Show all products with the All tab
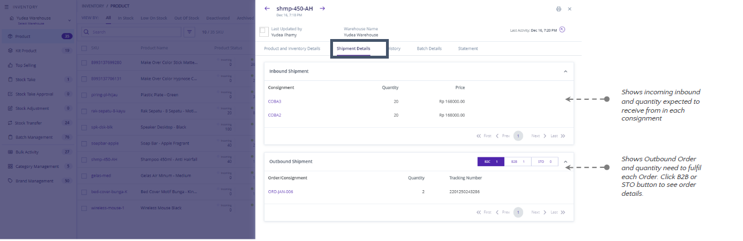This screenshot has width=743, height=241. [108, 18]
